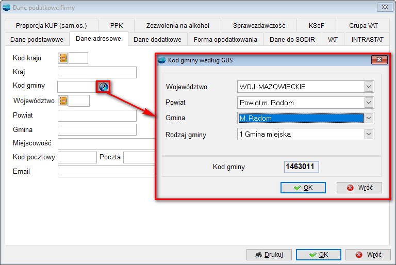This screenshot has height=265, width=396.
Task: Click the main window OK button
Action: 318,255
